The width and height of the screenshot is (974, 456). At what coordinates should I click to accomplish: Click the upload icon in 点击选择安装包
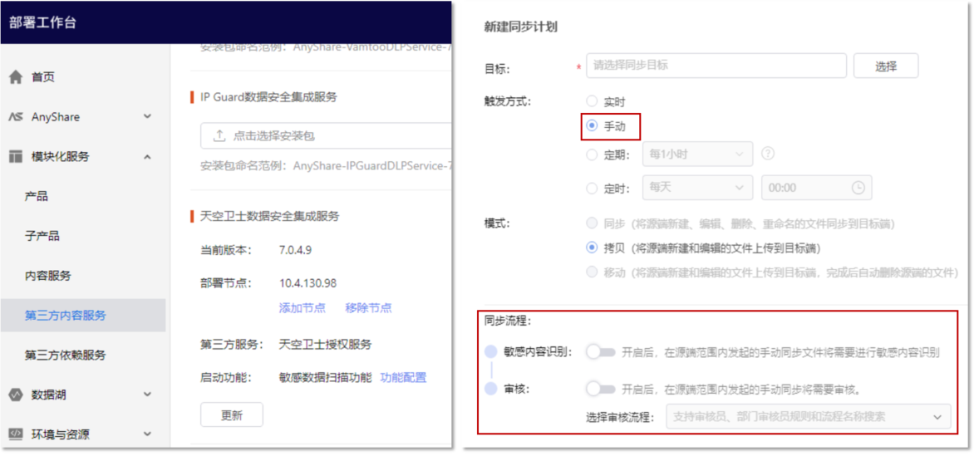pyautogui.click(x=219, y=135)
